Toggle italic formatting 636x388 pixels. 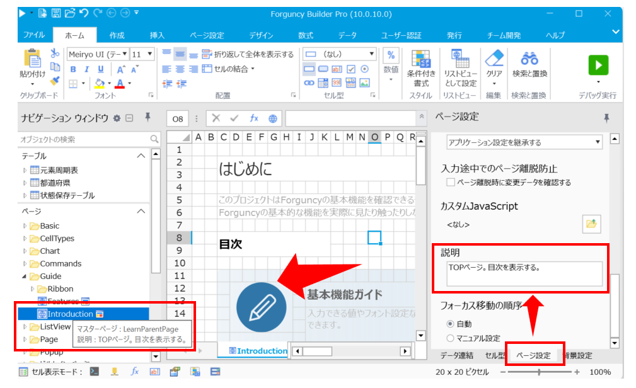coord(86,69)
